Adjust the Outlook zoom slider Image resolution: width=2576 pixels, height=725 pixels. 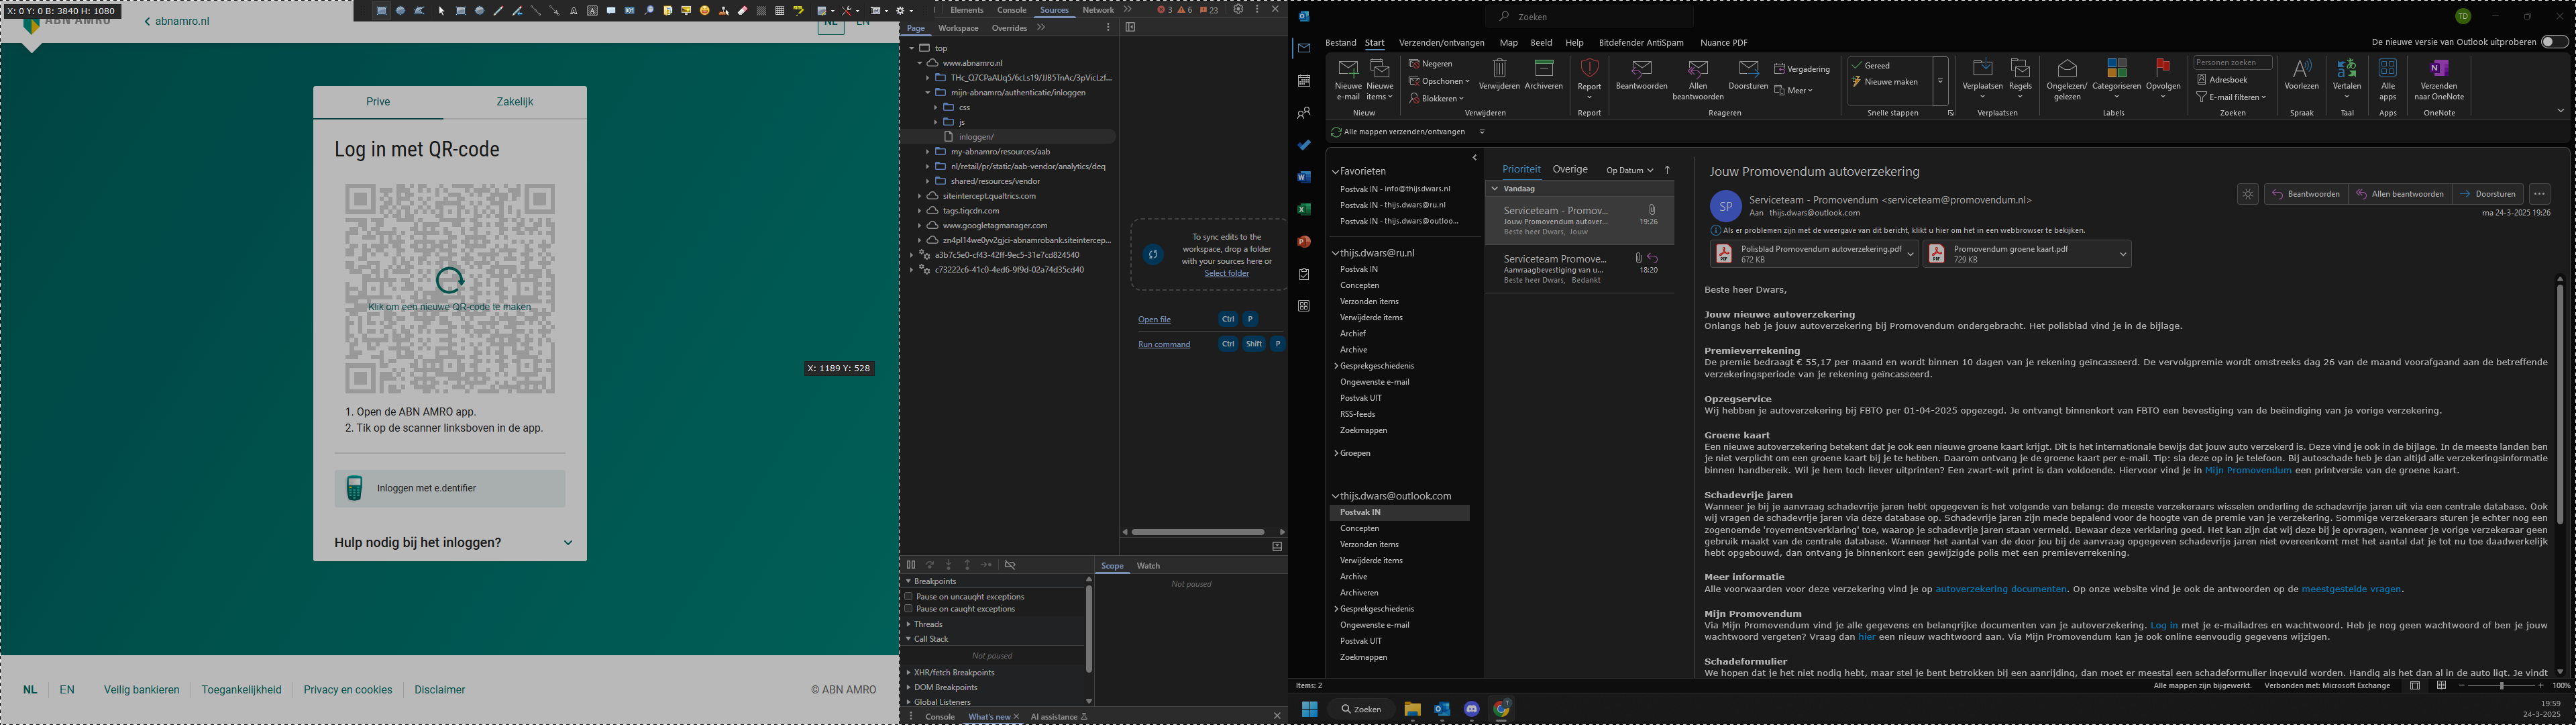2501,686
